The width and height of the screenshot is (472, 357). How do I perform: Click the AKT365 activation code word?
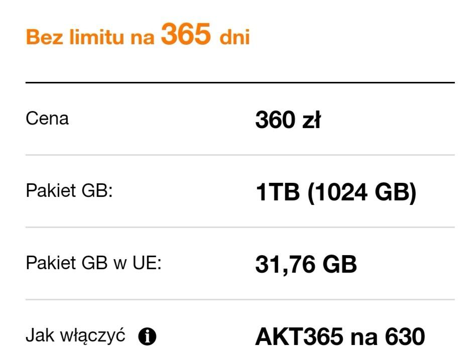[299, 337]
